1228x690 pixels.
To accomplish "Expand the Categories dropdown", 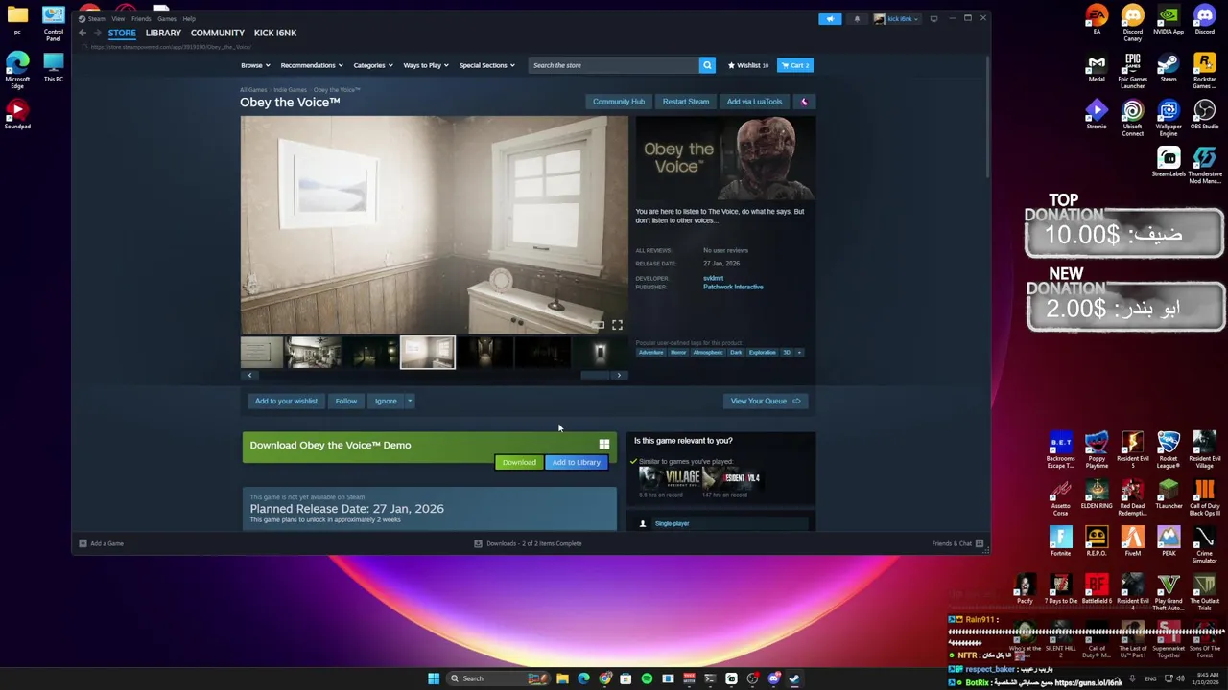I will click(372, 65).
